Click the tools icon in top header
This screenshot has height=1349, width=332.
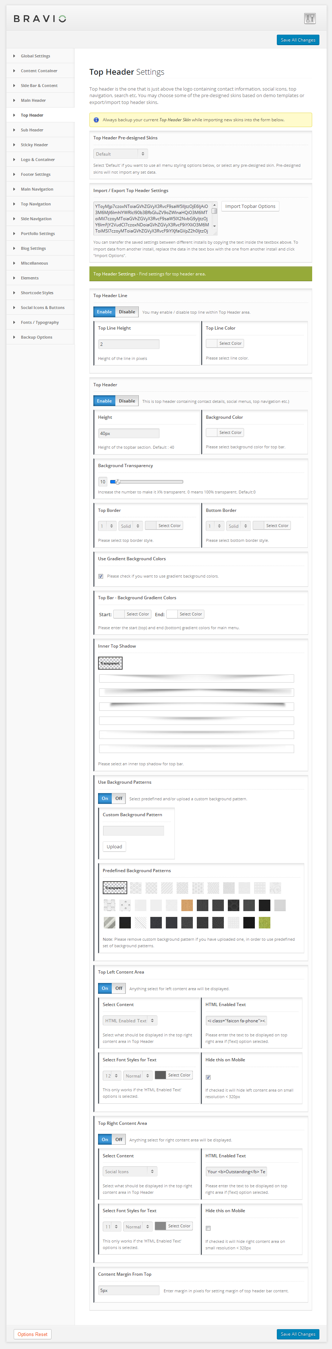click(310, 19)
